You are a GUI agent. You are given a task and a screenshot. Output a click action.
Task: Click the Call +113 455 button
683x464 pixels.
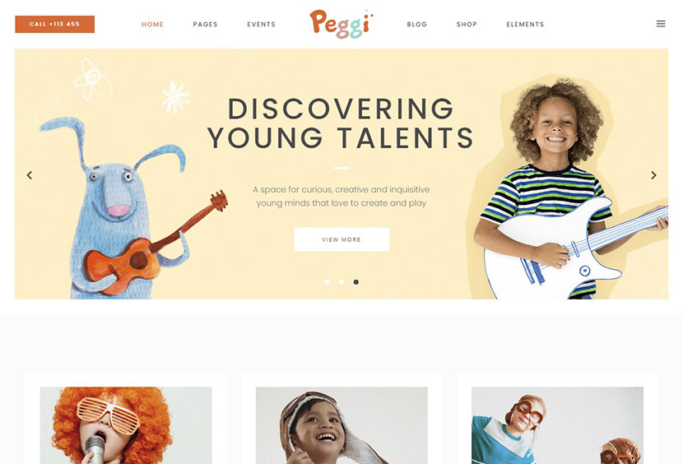[55, 25]
